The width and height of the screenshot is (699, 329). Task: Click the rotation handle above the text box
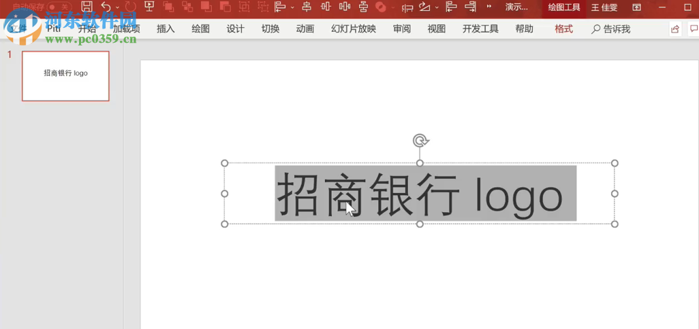pyautogui.click(x=420, y=141)
